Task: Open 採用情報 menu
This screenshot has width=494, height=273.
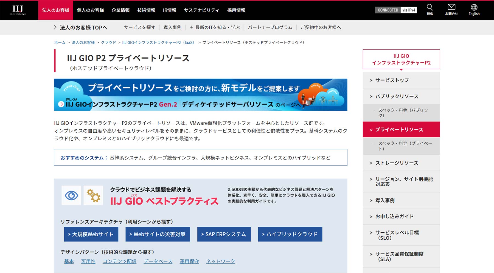Action: [x=236, y=10]
